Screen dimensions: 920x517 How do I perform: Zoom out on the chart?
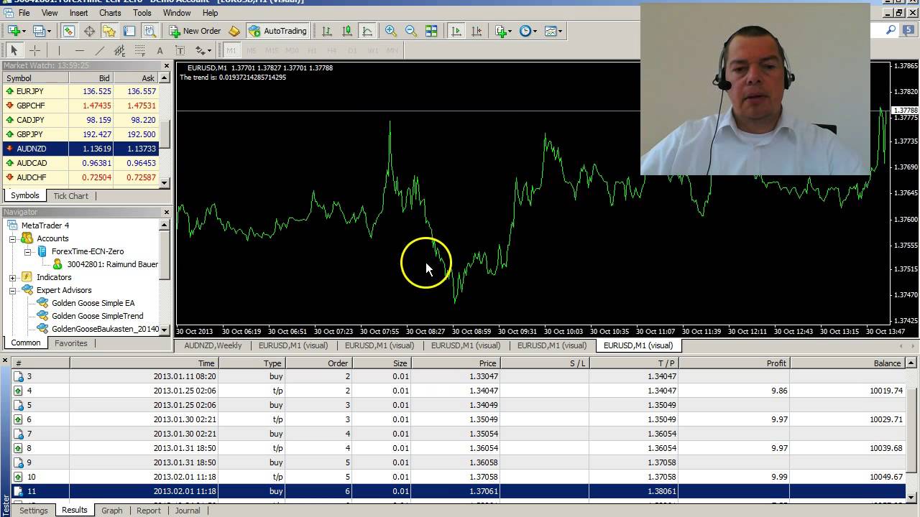coord(410,31)
